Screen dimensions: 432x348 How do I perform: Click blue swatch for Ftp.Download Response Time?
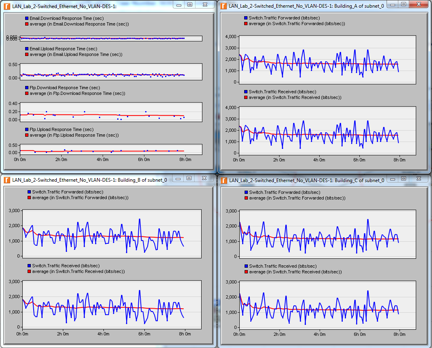pyautogui.click(x=27, y=88)
